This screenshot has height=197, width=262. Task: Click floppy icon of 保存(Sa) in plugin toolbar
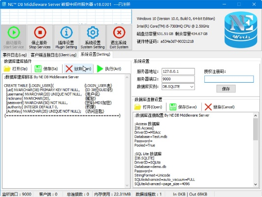tap(38, 68)
